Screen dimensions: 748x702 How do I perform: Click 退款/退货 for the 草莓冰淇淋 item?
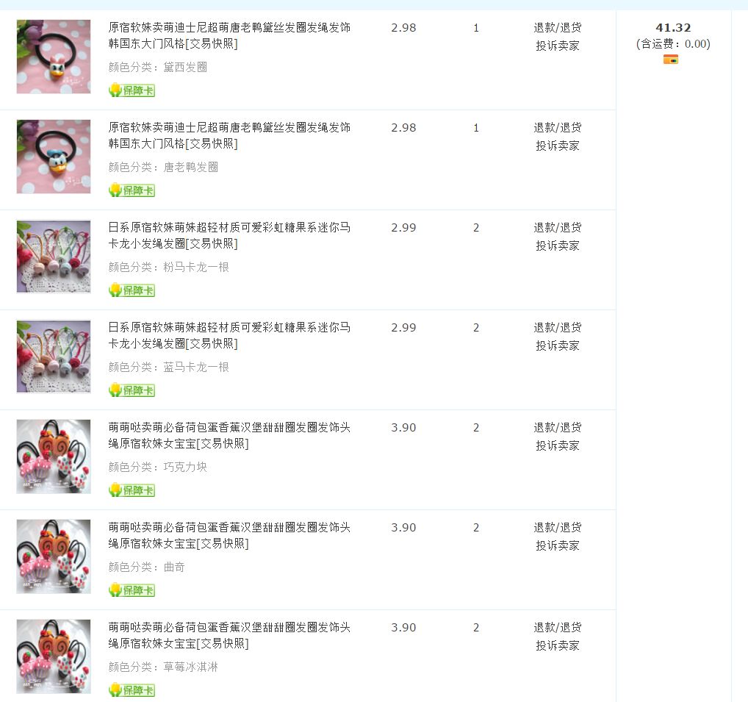[557, 628]
